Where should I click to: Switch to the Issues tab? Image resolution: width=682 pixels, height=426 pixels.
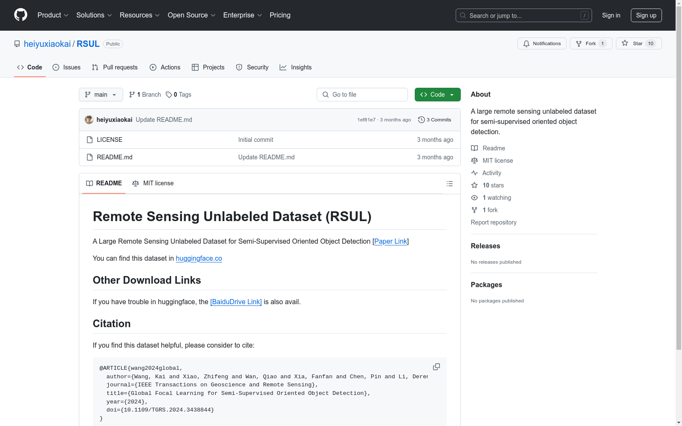coord(66,67)
